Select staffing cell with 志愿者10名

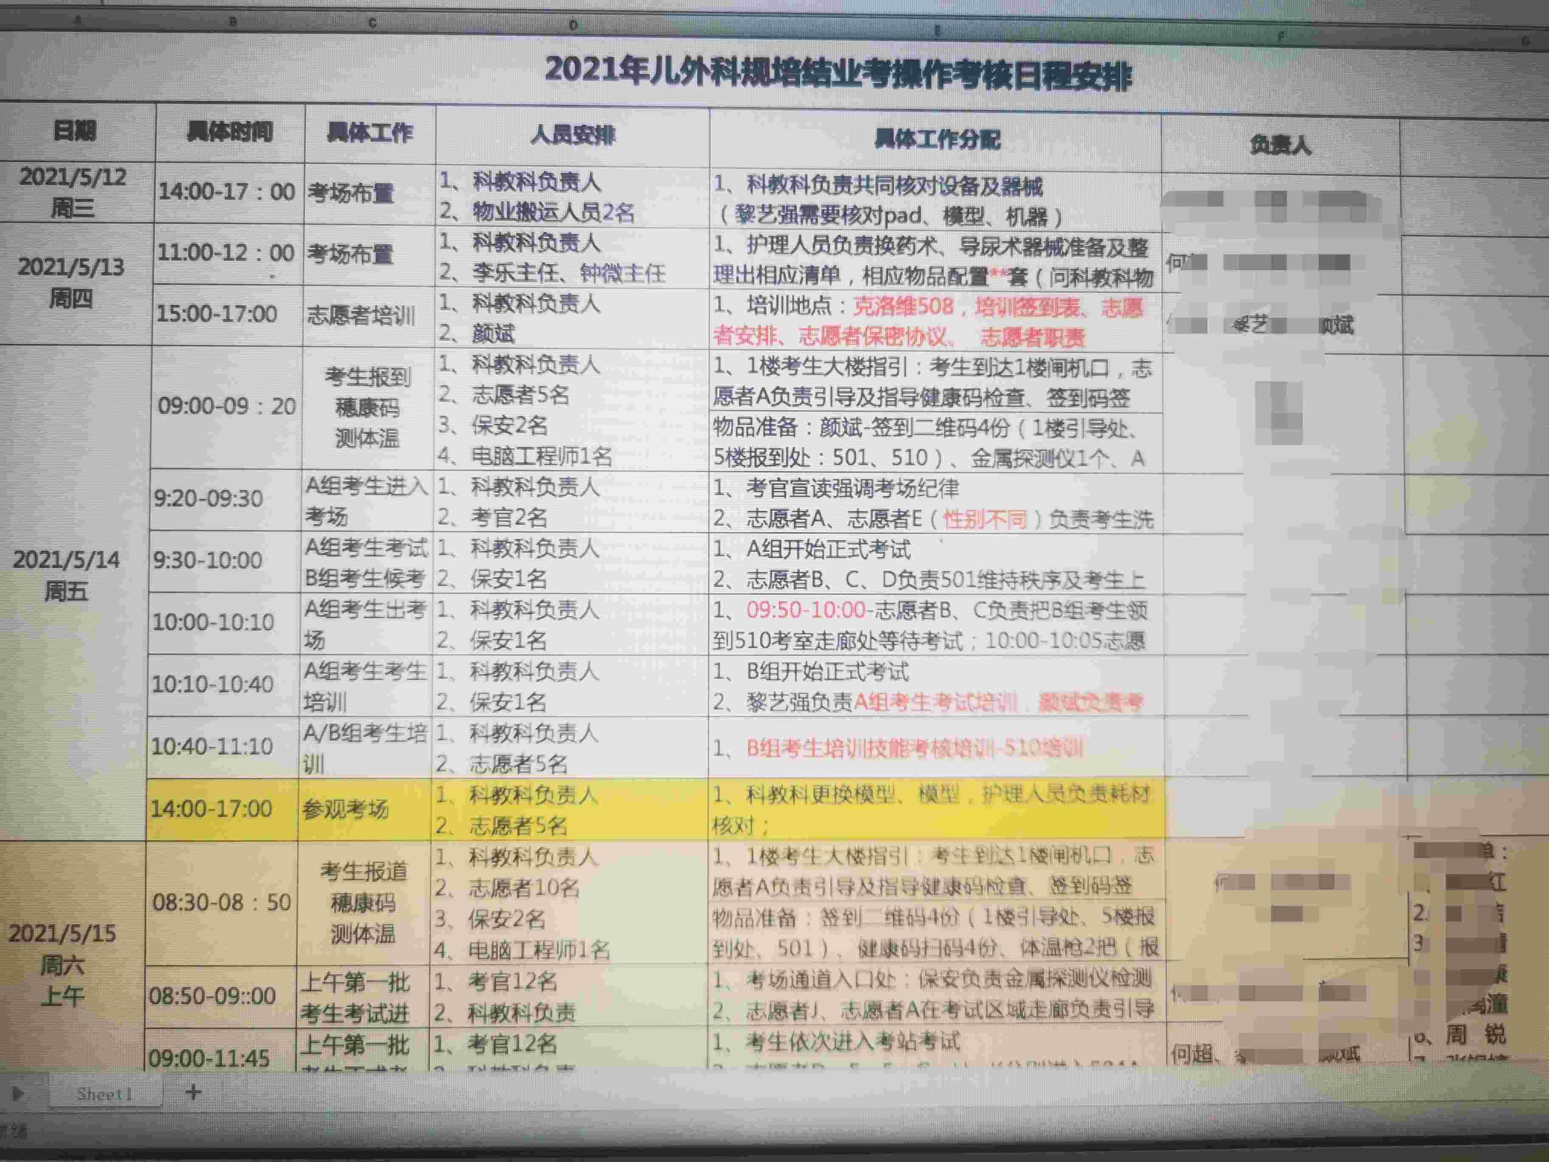point(569,903)
